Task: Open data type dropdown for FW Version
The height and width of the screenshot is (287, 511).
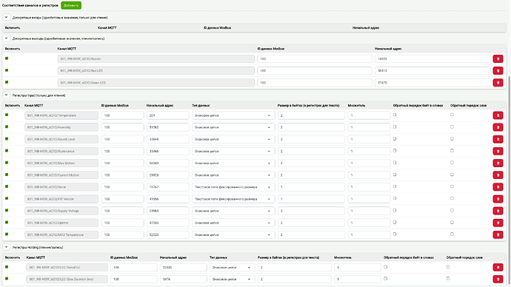Action: click(x=233, y=199)
